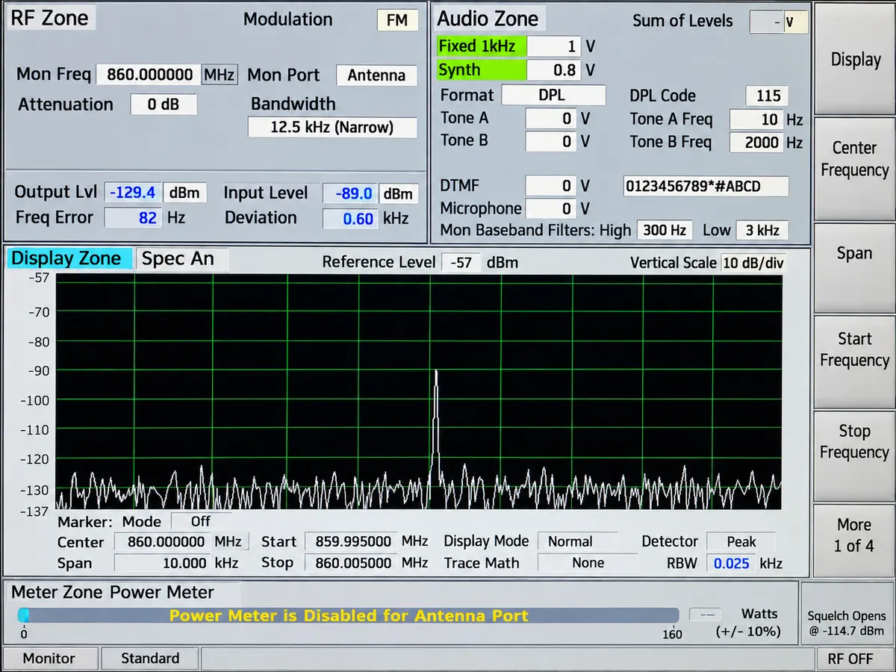Edit the RBW 0.025 kHz value
The image size is (896, 672).
click(730, 563)
